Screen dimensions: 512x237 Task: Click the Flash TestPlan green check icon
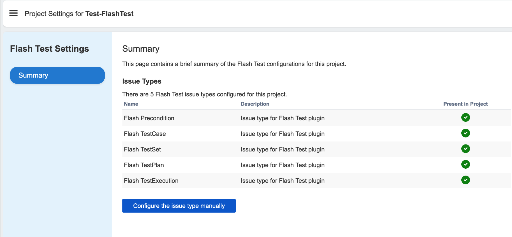tap(465, 164)
